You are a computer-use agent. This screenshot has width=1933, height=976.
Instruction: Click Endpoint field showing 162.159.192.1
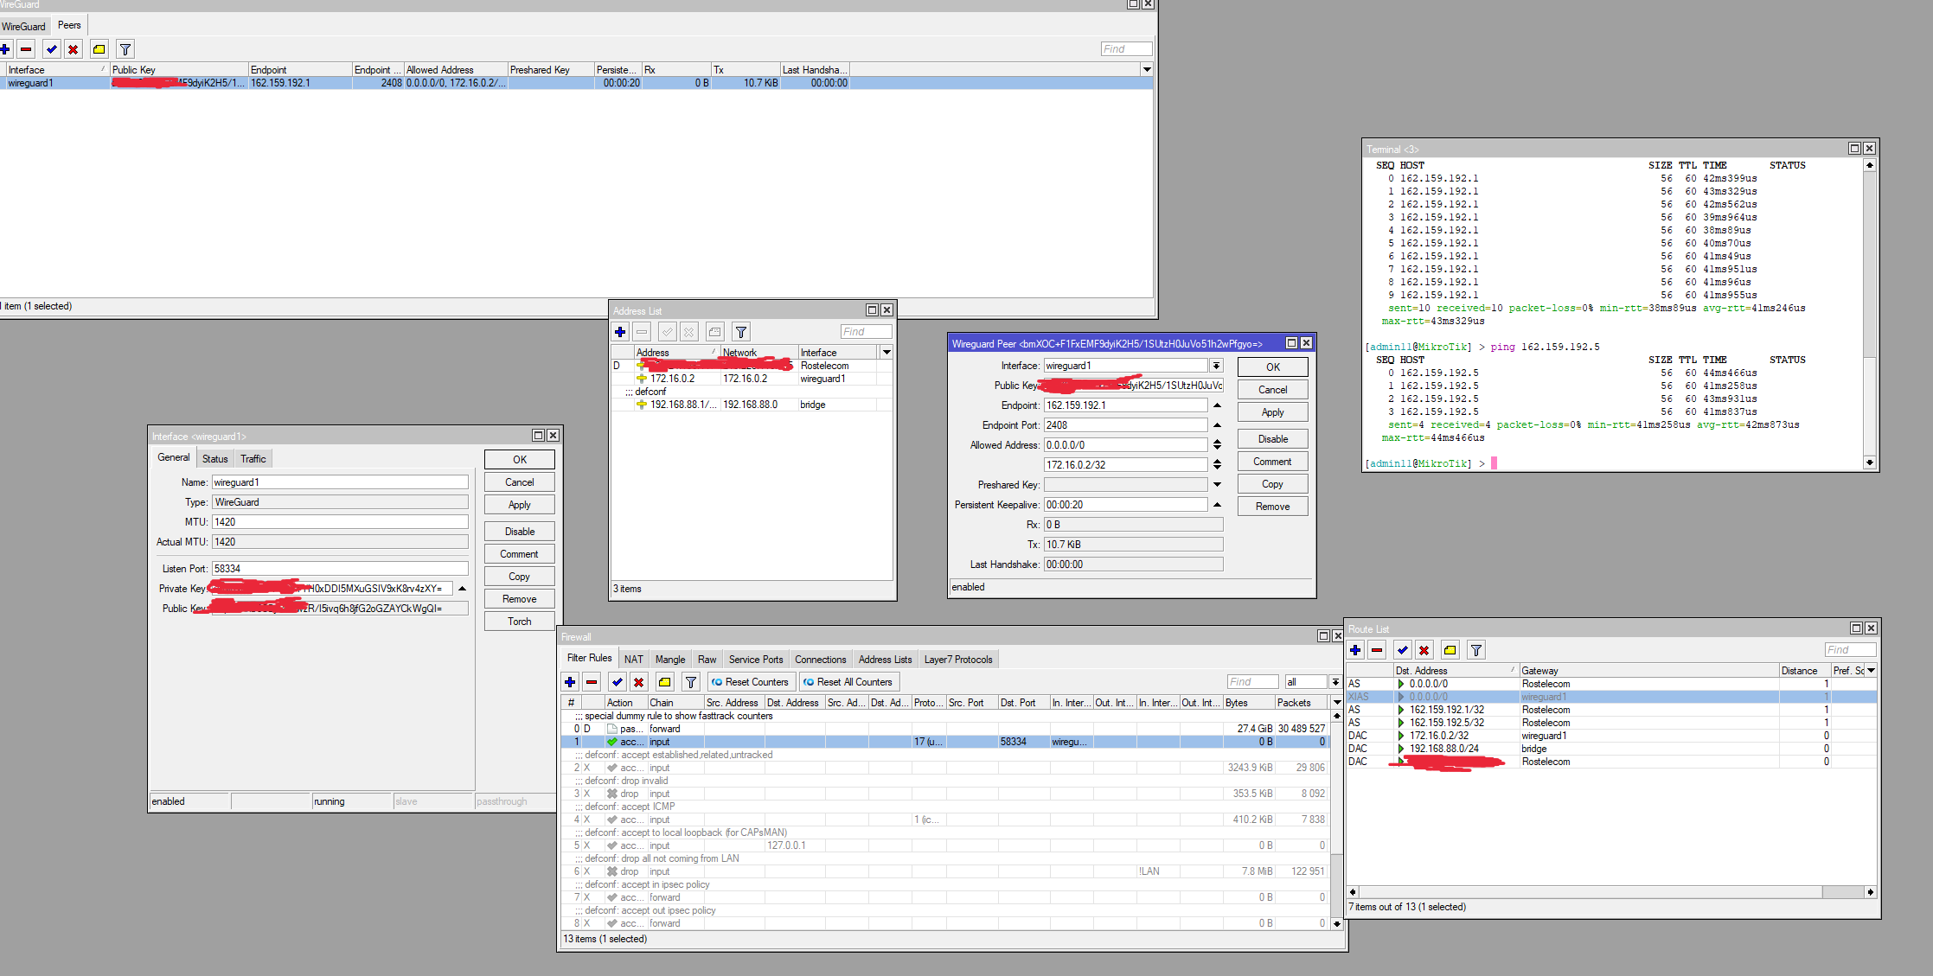coord(1125,405)
